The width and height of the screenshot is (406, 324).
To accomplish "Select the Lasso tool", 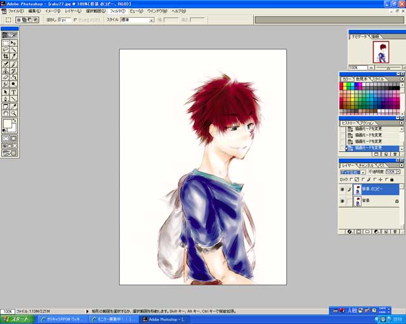I will tap(6, 49).
